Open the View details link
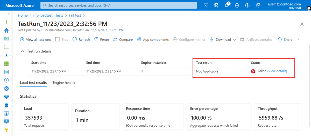 coord(277,71)
